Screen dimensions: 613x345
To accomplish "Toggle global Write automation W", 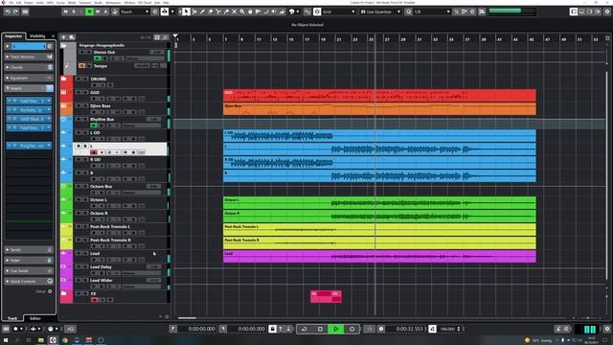I will pos(98,11).
